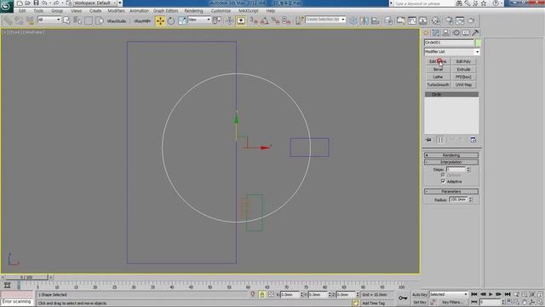Click the Select by Name icon

coord(77,20)
